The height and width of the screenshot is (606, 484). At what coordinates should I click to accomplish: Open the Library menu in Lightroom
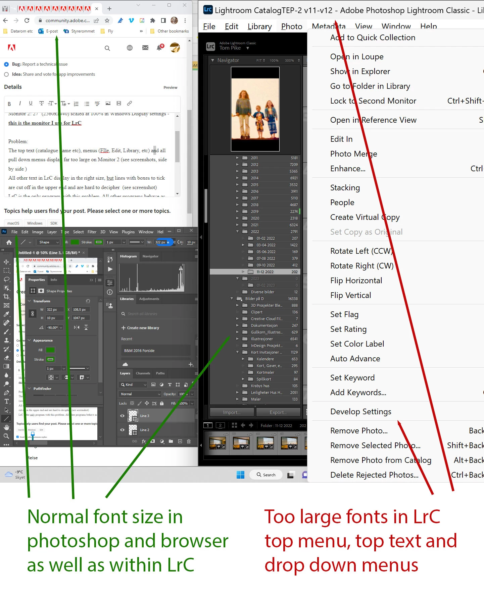click(259, 26)
